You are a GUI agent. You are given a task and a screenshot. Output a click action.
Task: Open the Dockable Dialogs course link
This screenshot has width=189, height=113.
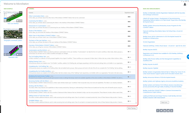(34, 100)
